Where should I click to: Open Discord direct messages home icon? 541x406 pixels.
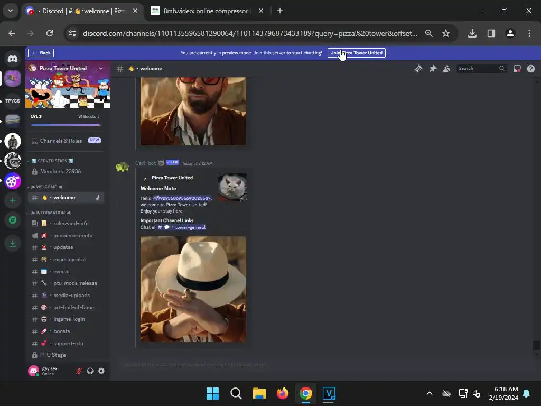(x=13, y=59)
